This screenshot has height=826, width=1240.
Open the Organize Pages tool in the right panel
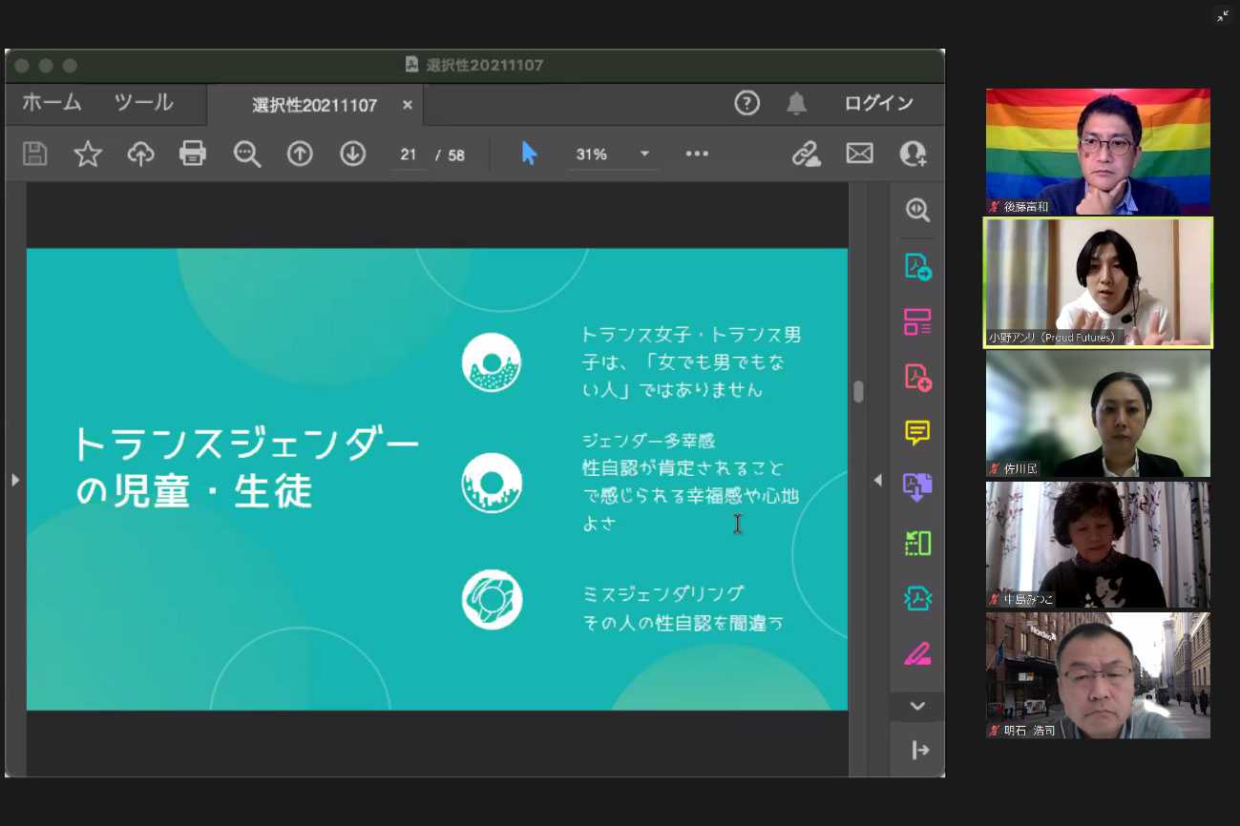click(917, 321)
